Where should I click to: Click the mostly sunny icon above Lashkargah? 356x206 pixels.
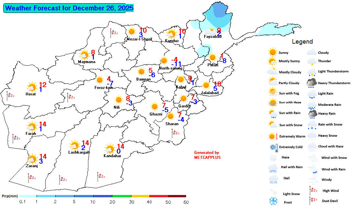74,145
